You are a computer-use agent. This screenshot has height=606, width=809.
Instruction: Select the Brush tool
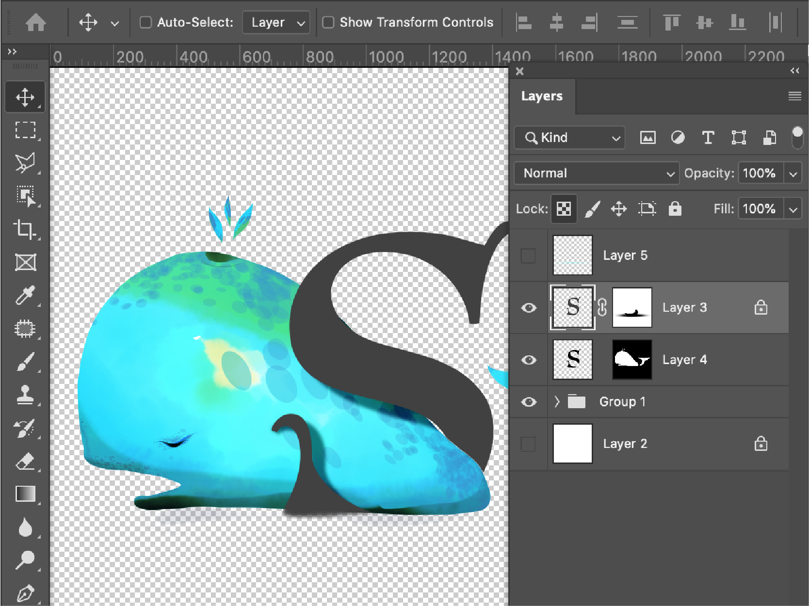coord(25,361)
